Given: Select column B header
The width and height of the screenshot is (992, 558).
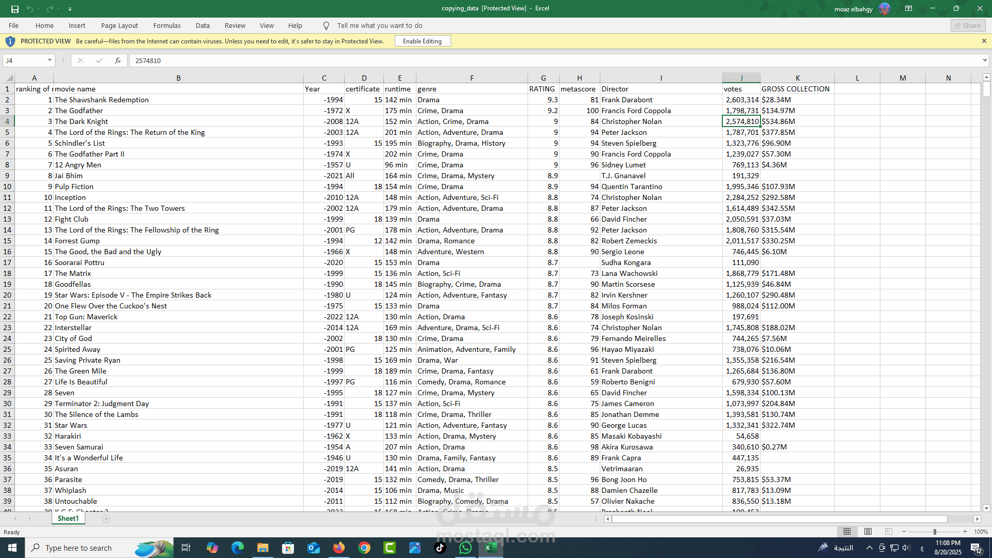Looking at the screenshot, I should (x=178, y=78).
